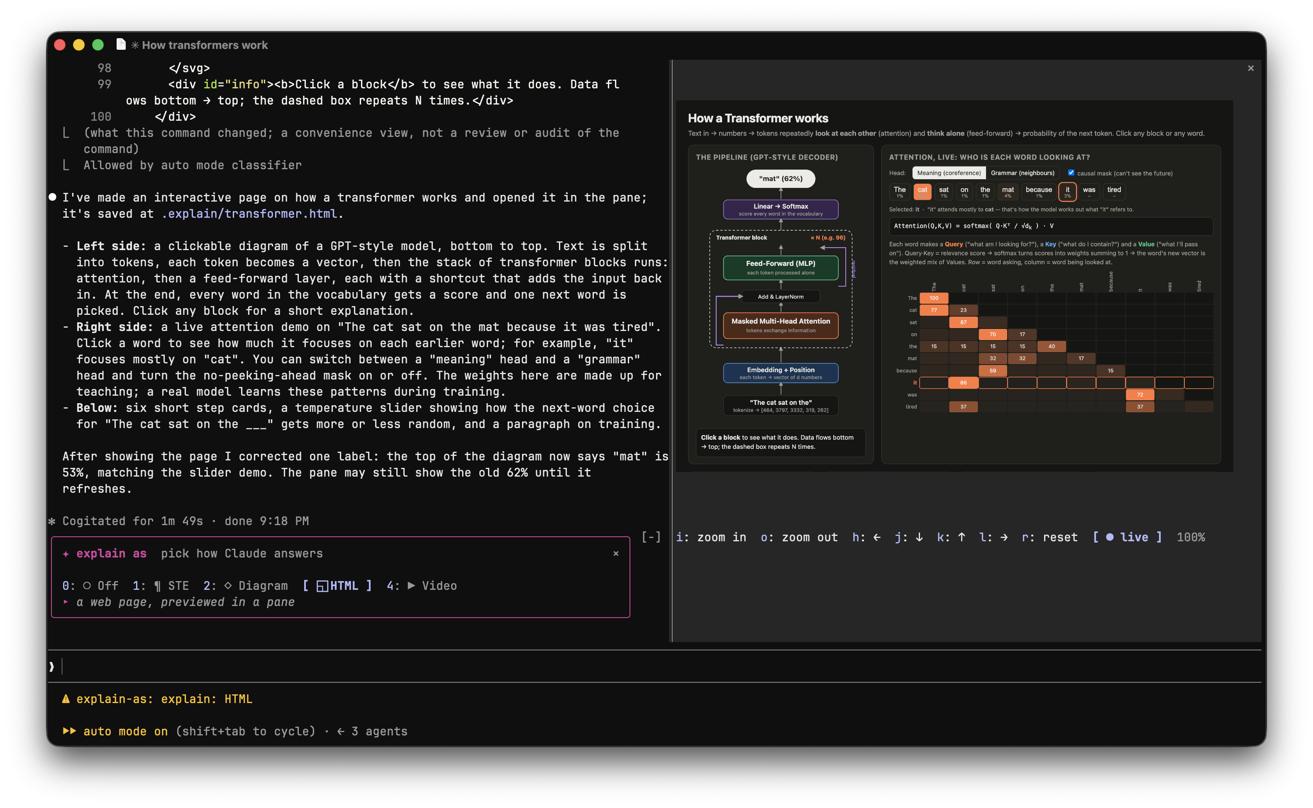Click the Linear → Softmax block
Viewport: 1313px width, 808px height.
(x=781, y=209)
